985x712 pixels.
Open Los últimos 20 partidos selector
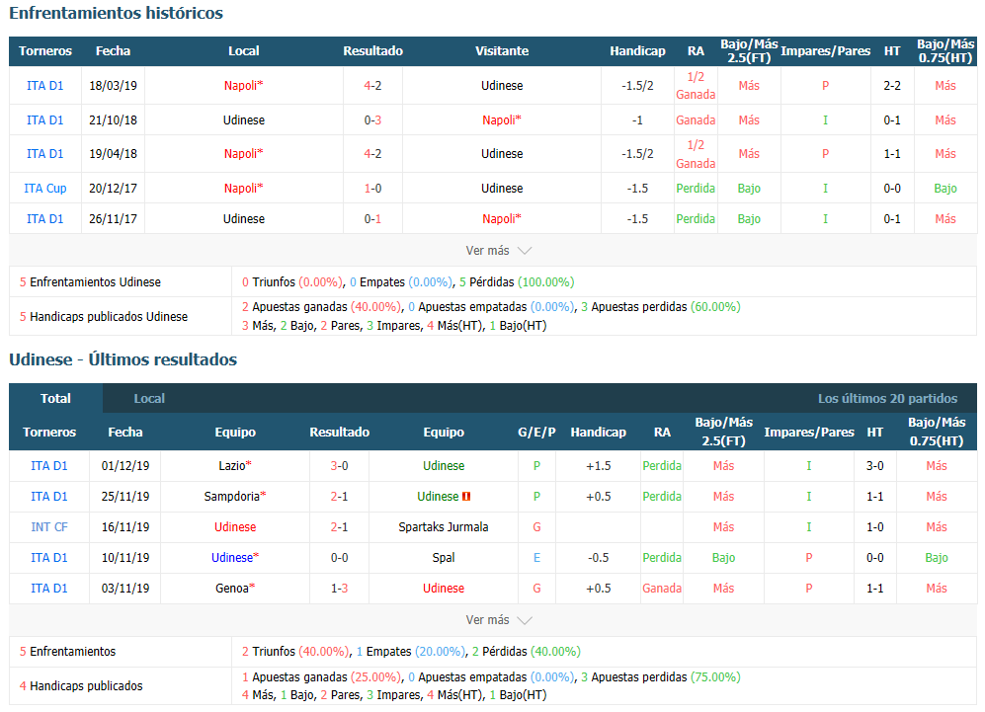pos(887,398)
